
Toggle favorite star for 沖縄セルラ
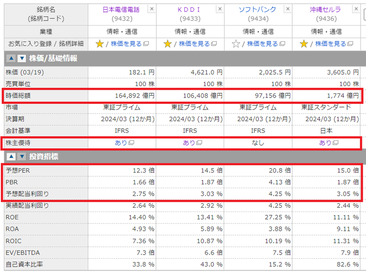(304, 43)
